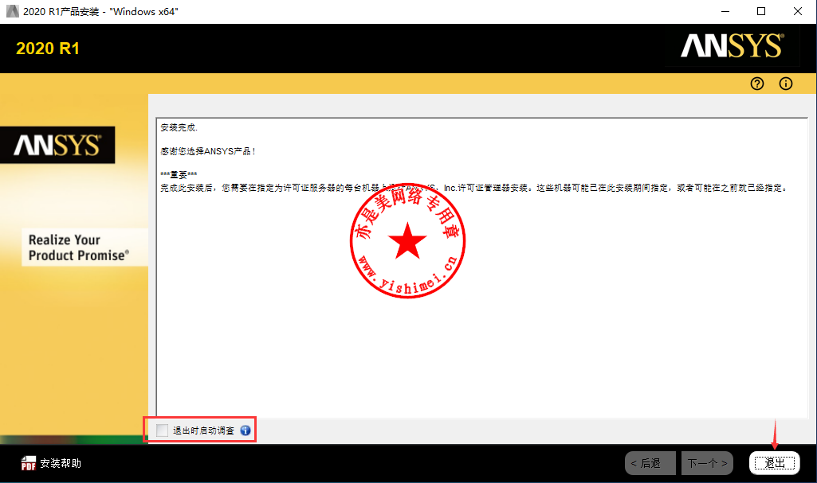Click the 退出 button to exit the installer
Screen dimensions: 817x483
tap(774, 463)
